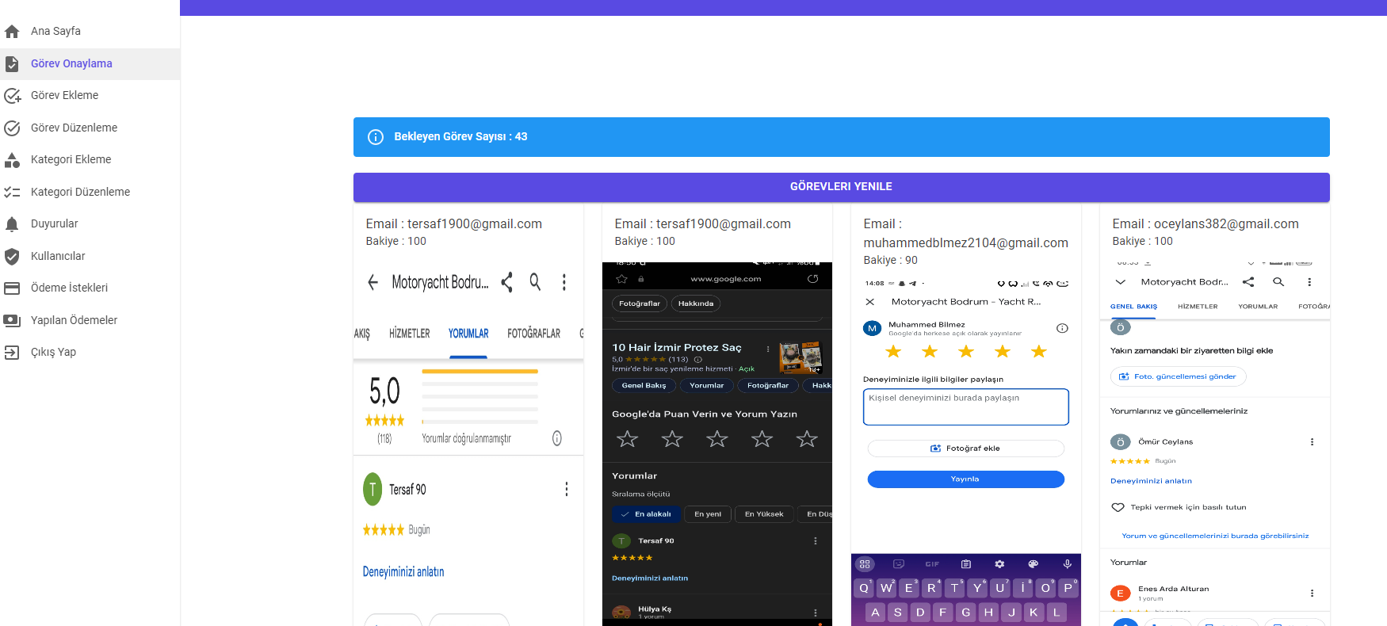Click the Kişisel deneyiminizi burada paylaşın text field
Screen dimensions: 1387x626
(965, 407)
